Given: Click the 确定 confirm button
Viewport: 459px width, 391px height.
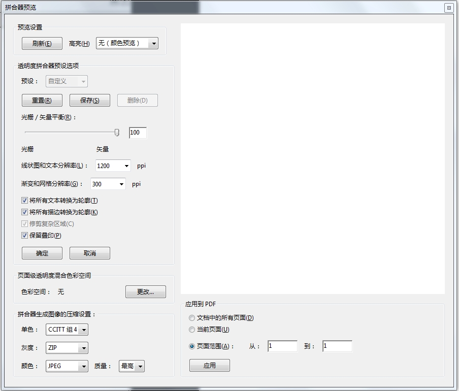Looking at the screenshot, I should pos(42,253).
